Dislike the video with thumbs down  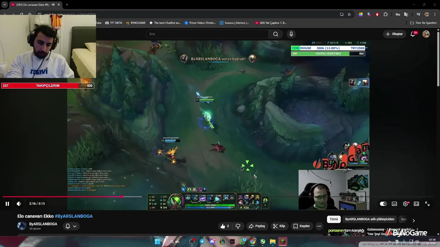click(238, 226)
